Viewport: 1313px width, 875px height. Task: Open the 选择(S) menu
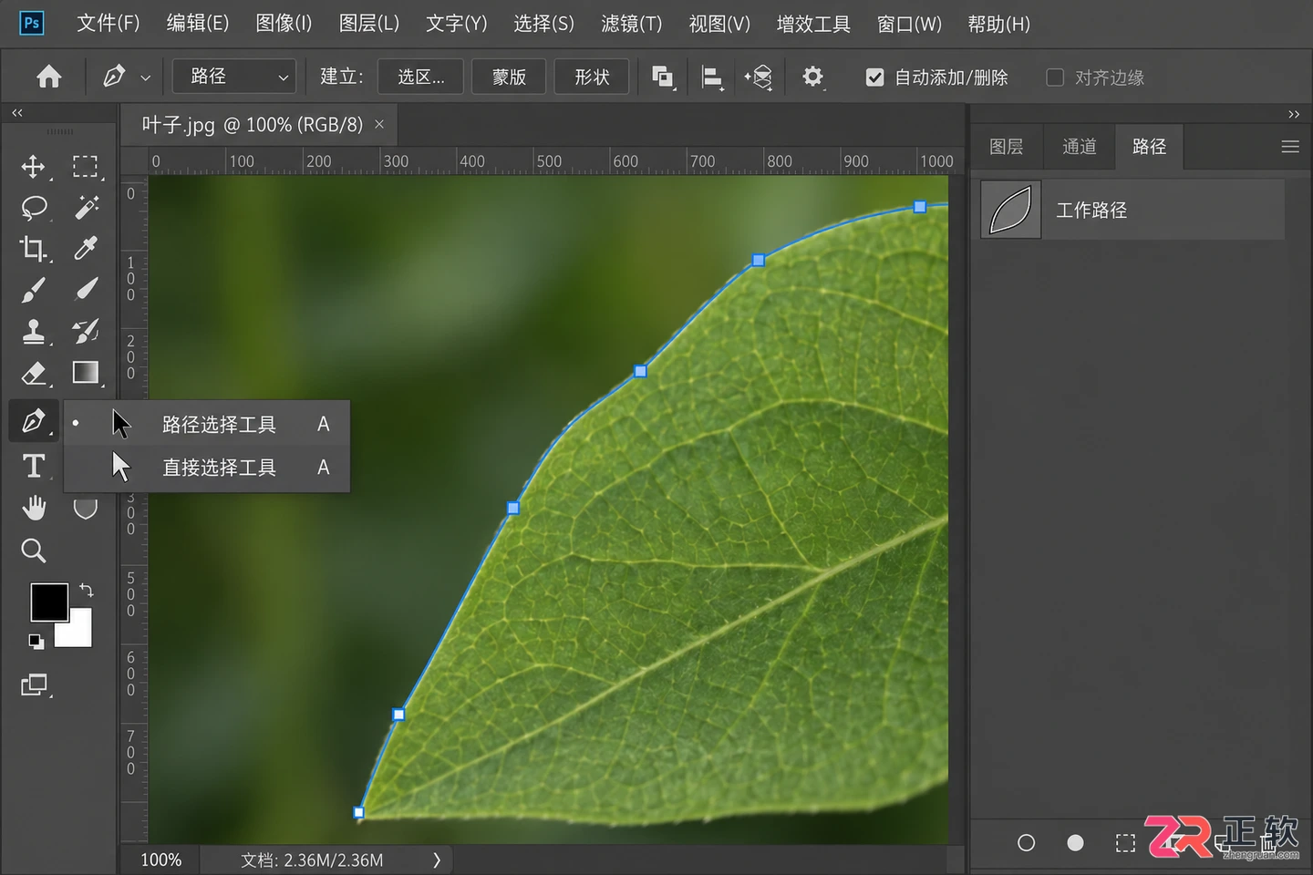click(543, 24)
